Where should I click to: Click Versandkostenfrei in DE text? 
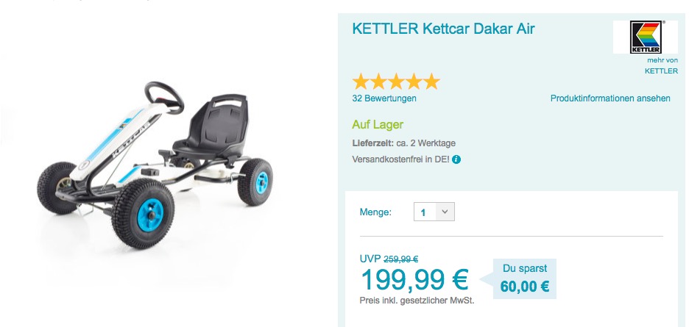(x=400, y=159)
